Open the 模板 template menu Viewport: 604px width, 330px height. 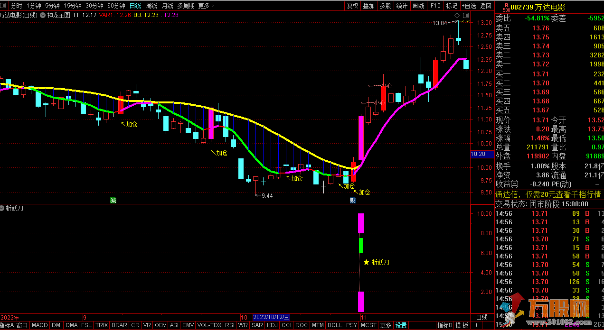click(462, 325)
